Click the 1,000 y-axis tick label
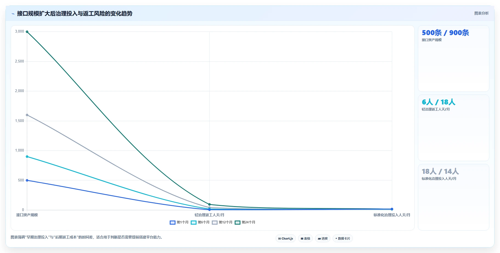Image resolution: width=500 pixels, height=253 pixels. click(19, 150)
